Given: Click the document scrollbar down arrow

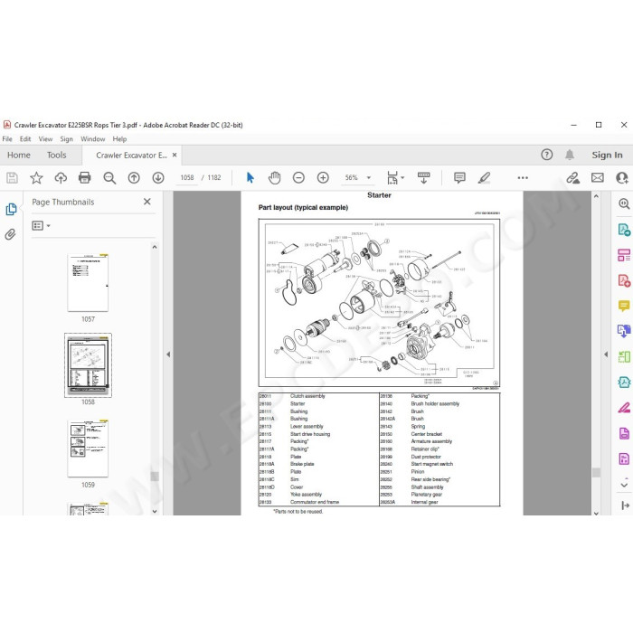Looking at the screenshot, I should pyautogui.click(x=596, y=513).
